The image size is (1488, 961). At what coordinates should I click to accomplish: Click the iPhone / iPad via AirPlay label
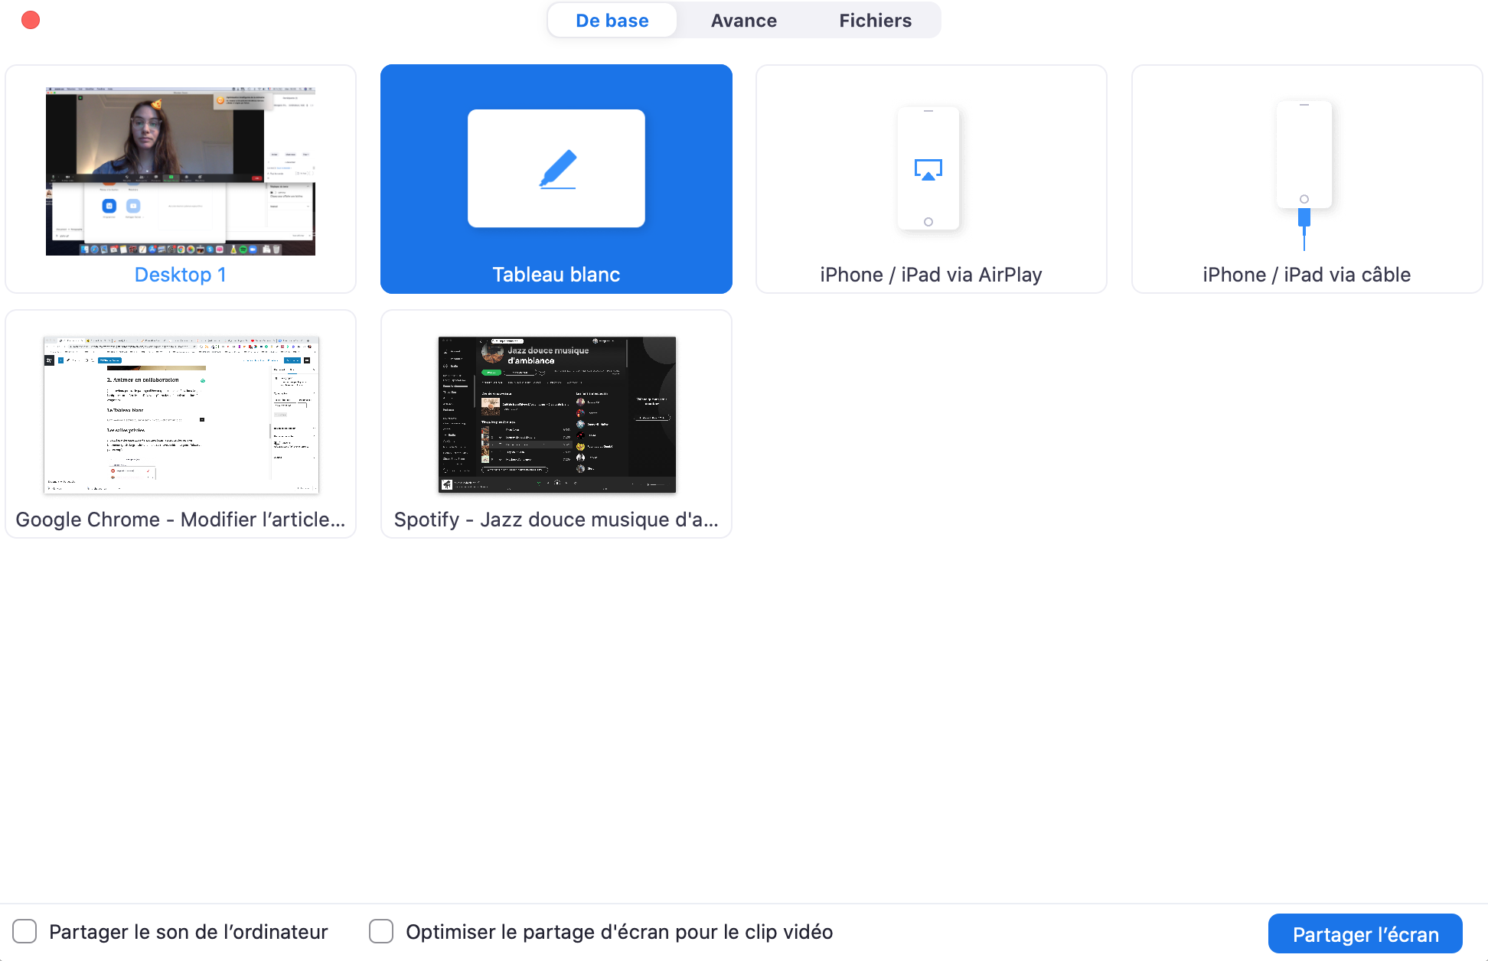[931, 275]
